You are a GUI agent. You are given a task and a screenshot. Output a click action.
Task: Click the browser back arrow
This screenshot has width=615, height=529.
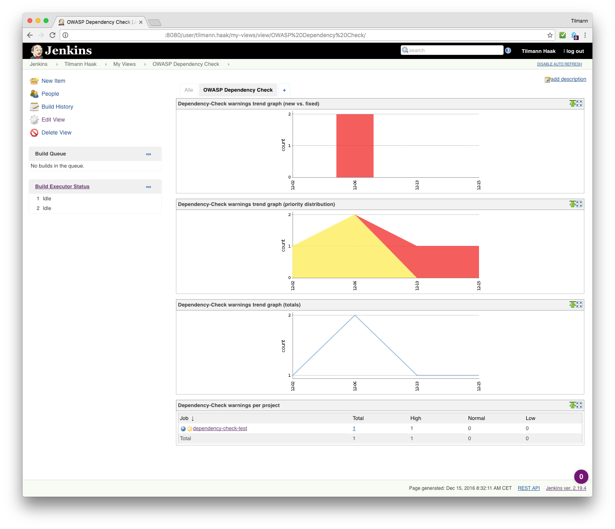click(x=30, y=35)
